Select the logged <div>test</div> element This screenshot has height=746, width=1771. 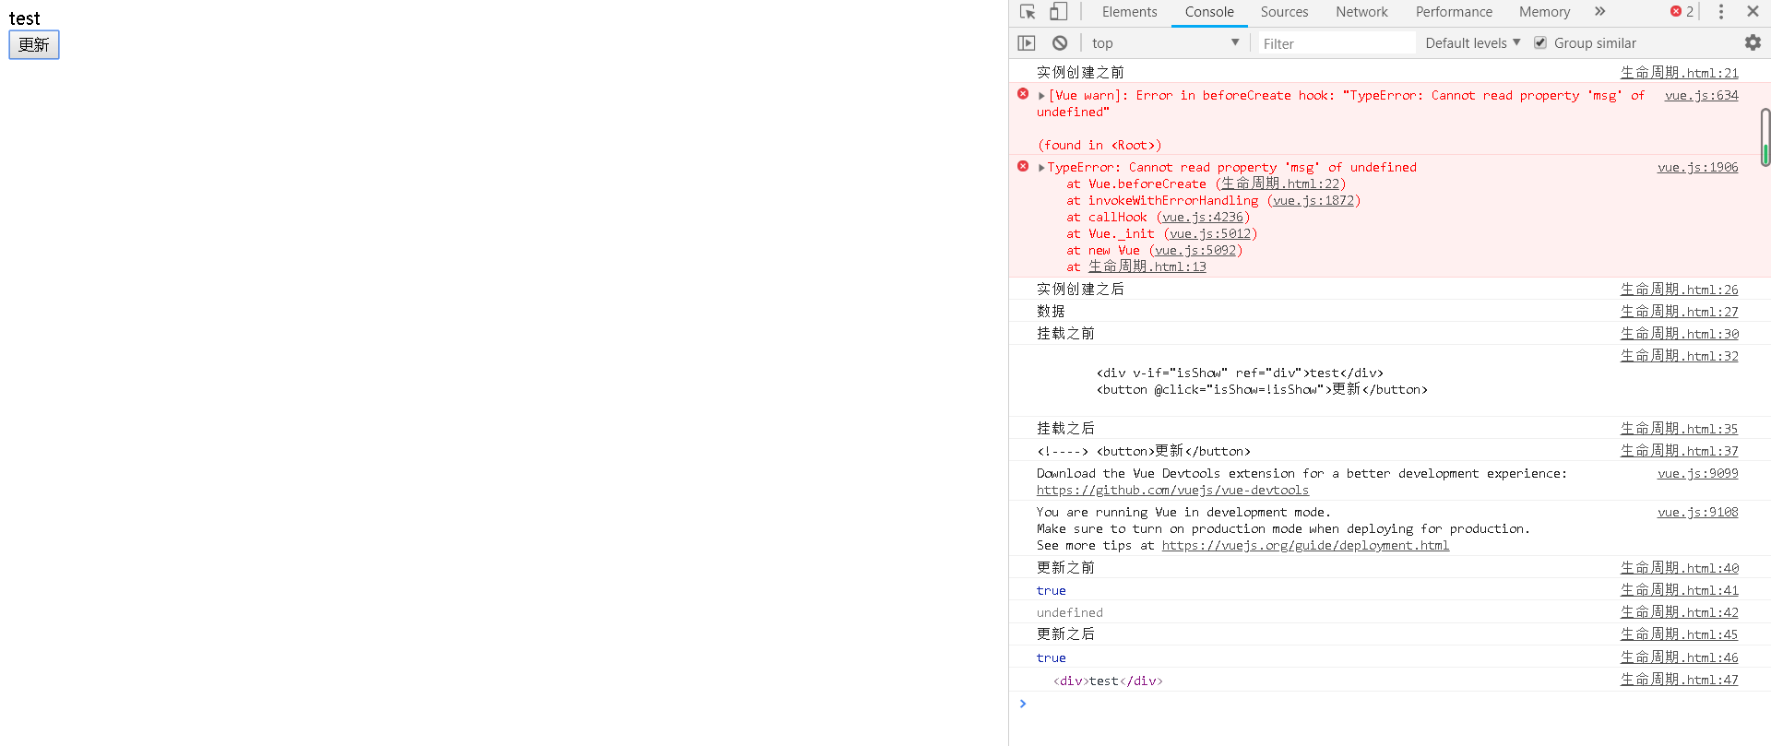(1108, 681)
